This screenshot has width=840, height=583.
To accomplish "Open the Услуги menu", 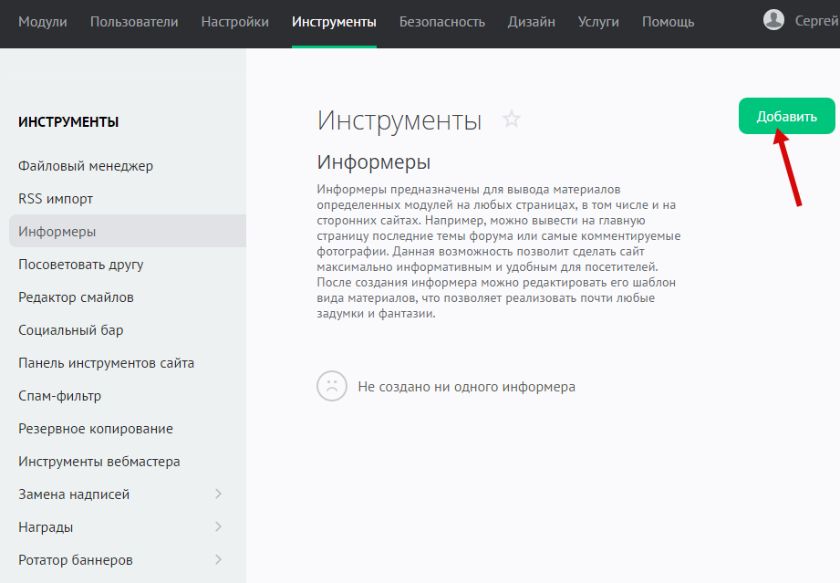I will (x=598, y=22).
